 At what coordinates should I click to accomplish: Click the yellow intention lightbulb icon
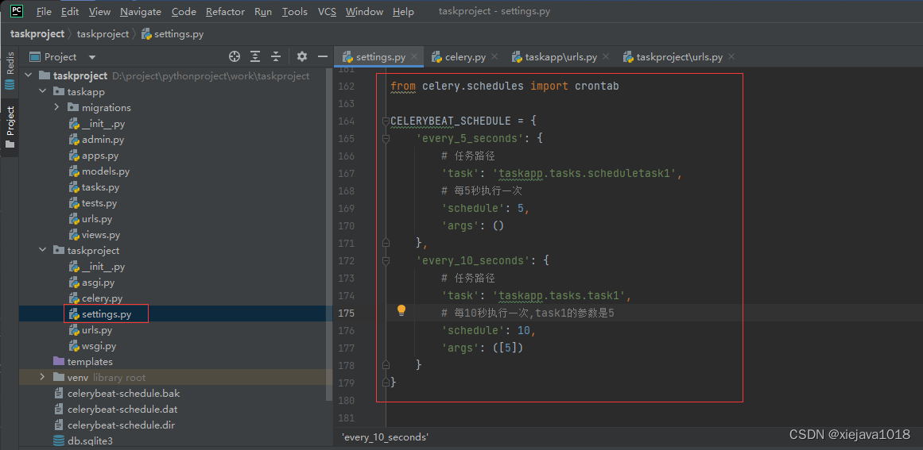(x=401, y=311)
